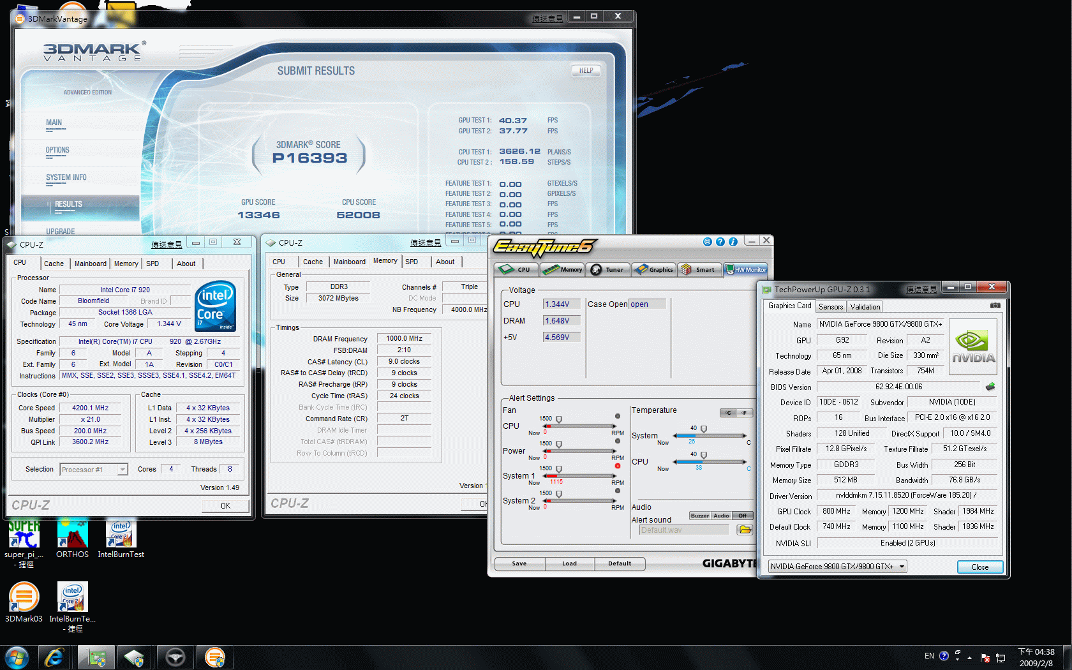Screen dimensions: 1072x670
Task: Click OK in left CPU-Z window
Action: [x=225, y=505]
